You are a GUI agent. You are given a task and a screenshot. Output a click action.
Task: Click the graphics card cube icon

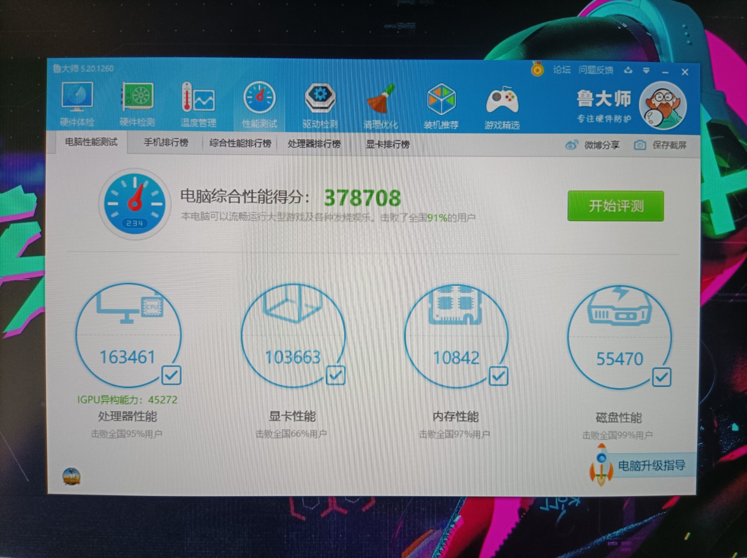point(293,303)
